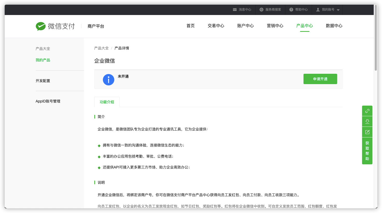Click the user avatar icon for 我的账号
382x213 pixels.
pos(318,10)
